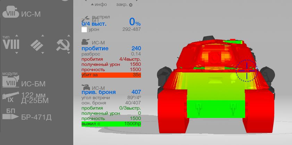Screen dimensions: 292x145
Task: Click the close circle-x icon next to закр.
Action: [x=131, y=5]
